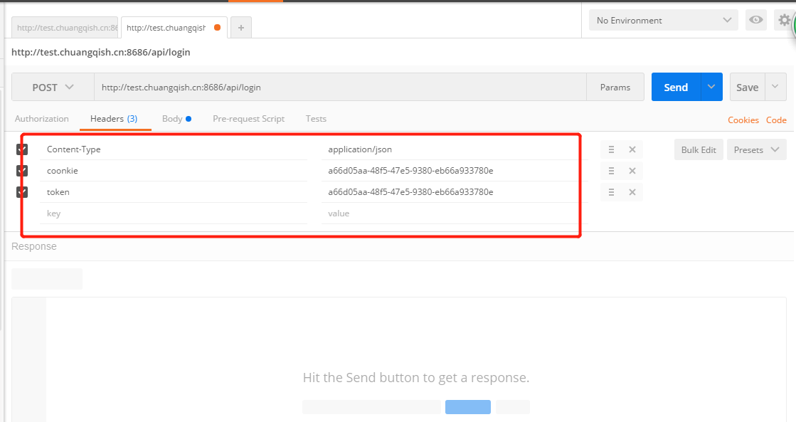796x422 pixels.
Task: Open the No Environment dropdown
Action: (x=664, y=21)
